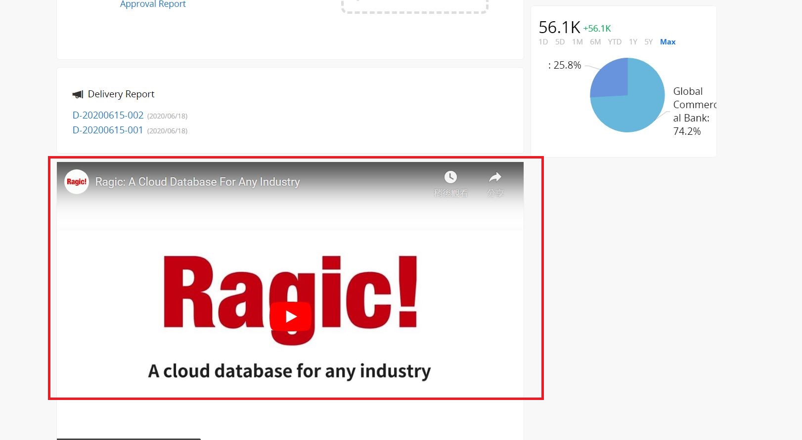
Task: Click the watch later clock icon
Action: click(450, 177)
